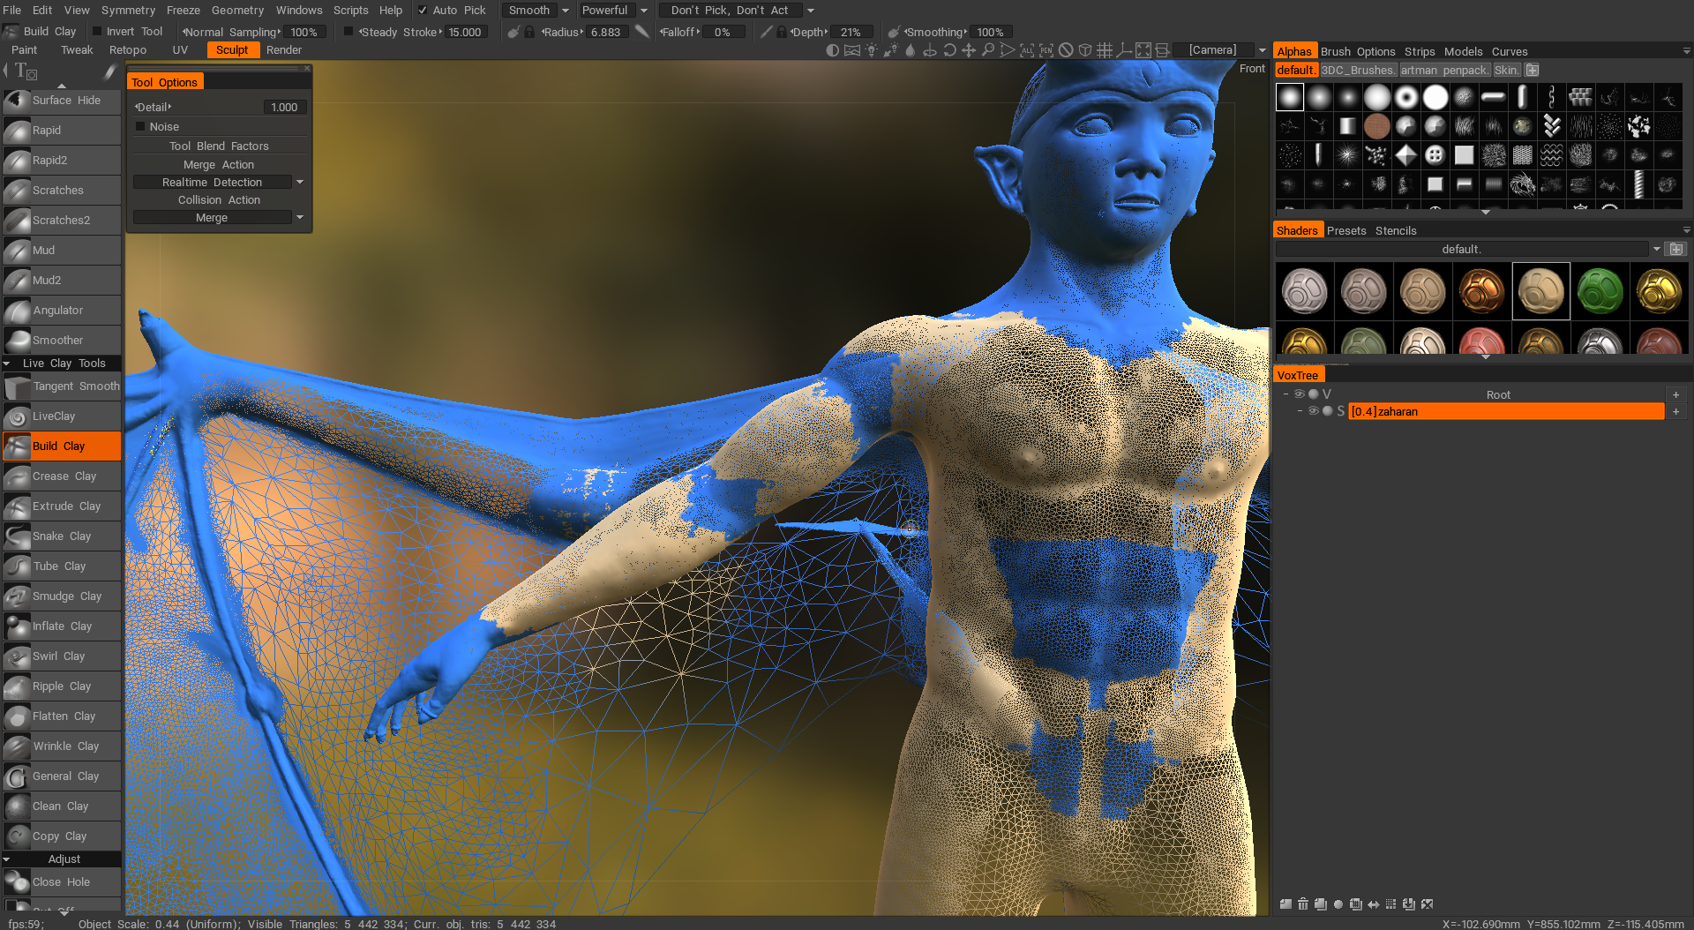The width and height of the screenshot is (1694, 930).
Task: Click the Tool Blend Factors button
Action: click(x=219, y=146)
